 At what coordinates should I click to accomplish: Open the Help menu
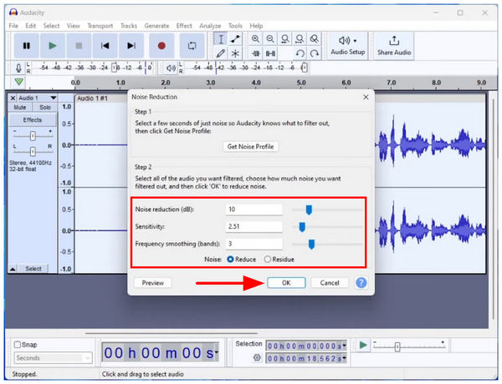click(256, 26)
